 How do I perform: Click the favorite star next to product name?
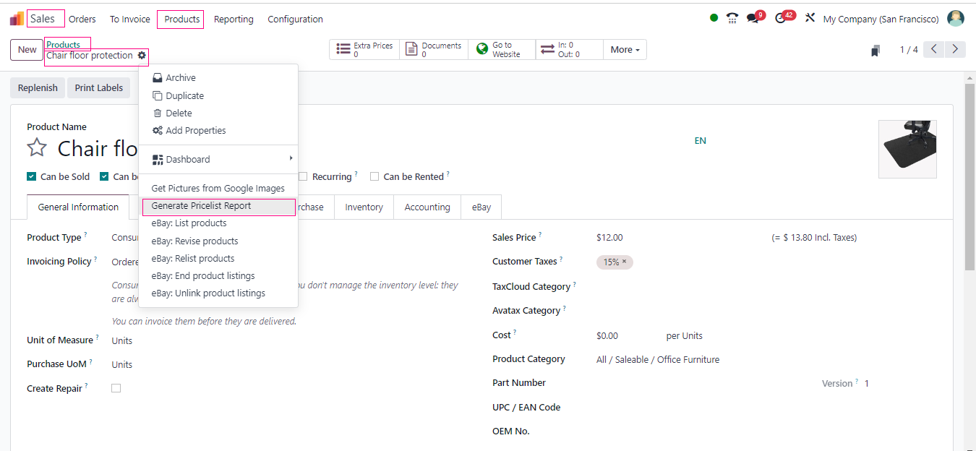pyautogui.click(x=37, y=148)
